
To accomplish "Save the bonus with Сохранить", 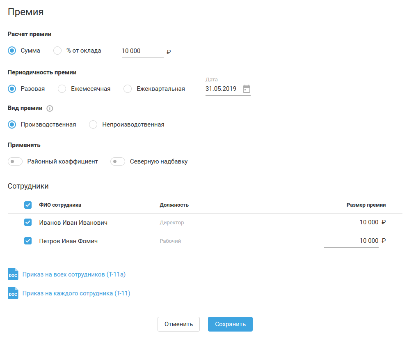I will 230,324.
